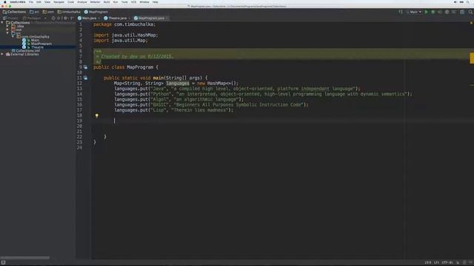Open the Main run configuration dropdown
The height and width of the screenshot is (266, 474).
click(x=414, y=12)
